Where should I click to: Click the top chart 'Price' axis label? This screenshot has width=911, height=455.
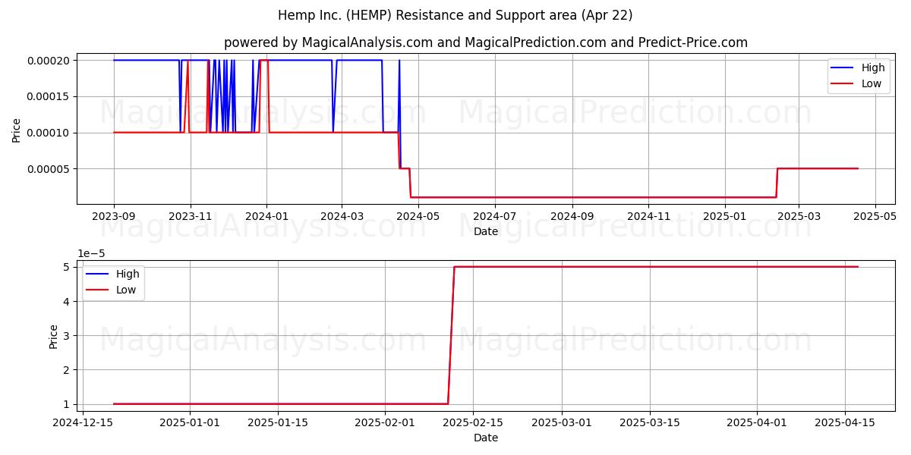click(17, 130)
